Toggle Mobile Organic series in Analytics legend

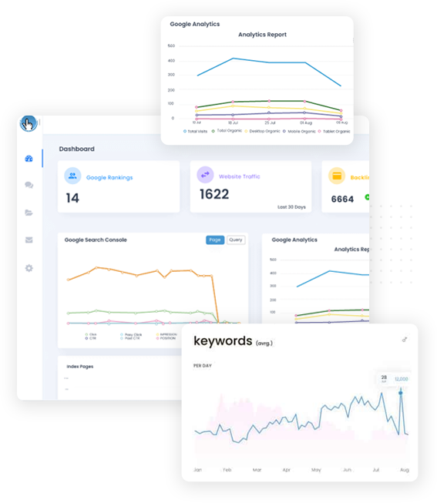point(299,131)
